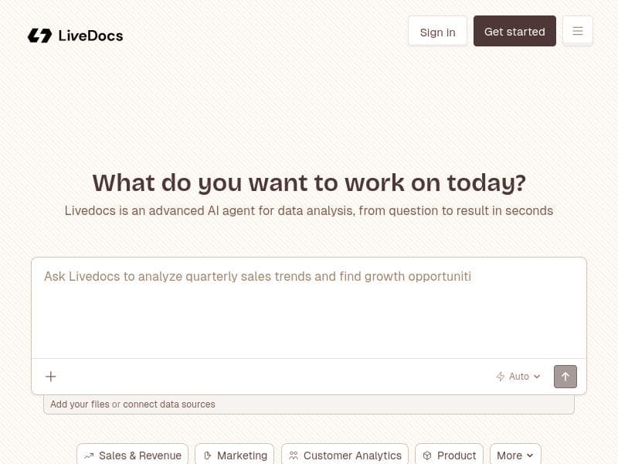618x464 pixels.
Task: Submit prompt with the up-arrow send button
Action: (x=565, y=377)
